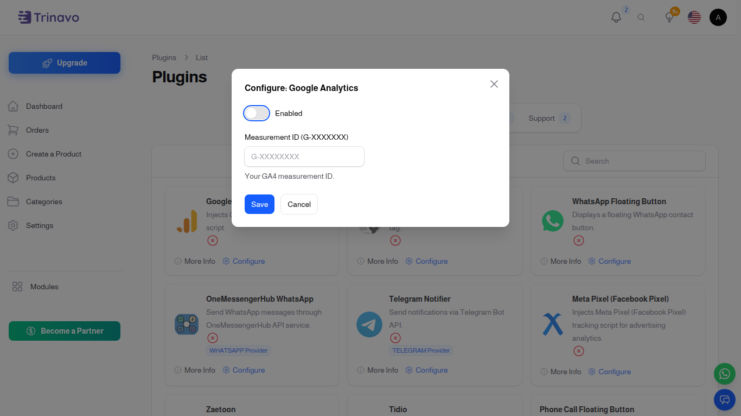Click WhatsApp Floating Button disabled status icon
This screenshot has width=741, height=416.
[x=579, y=240]
